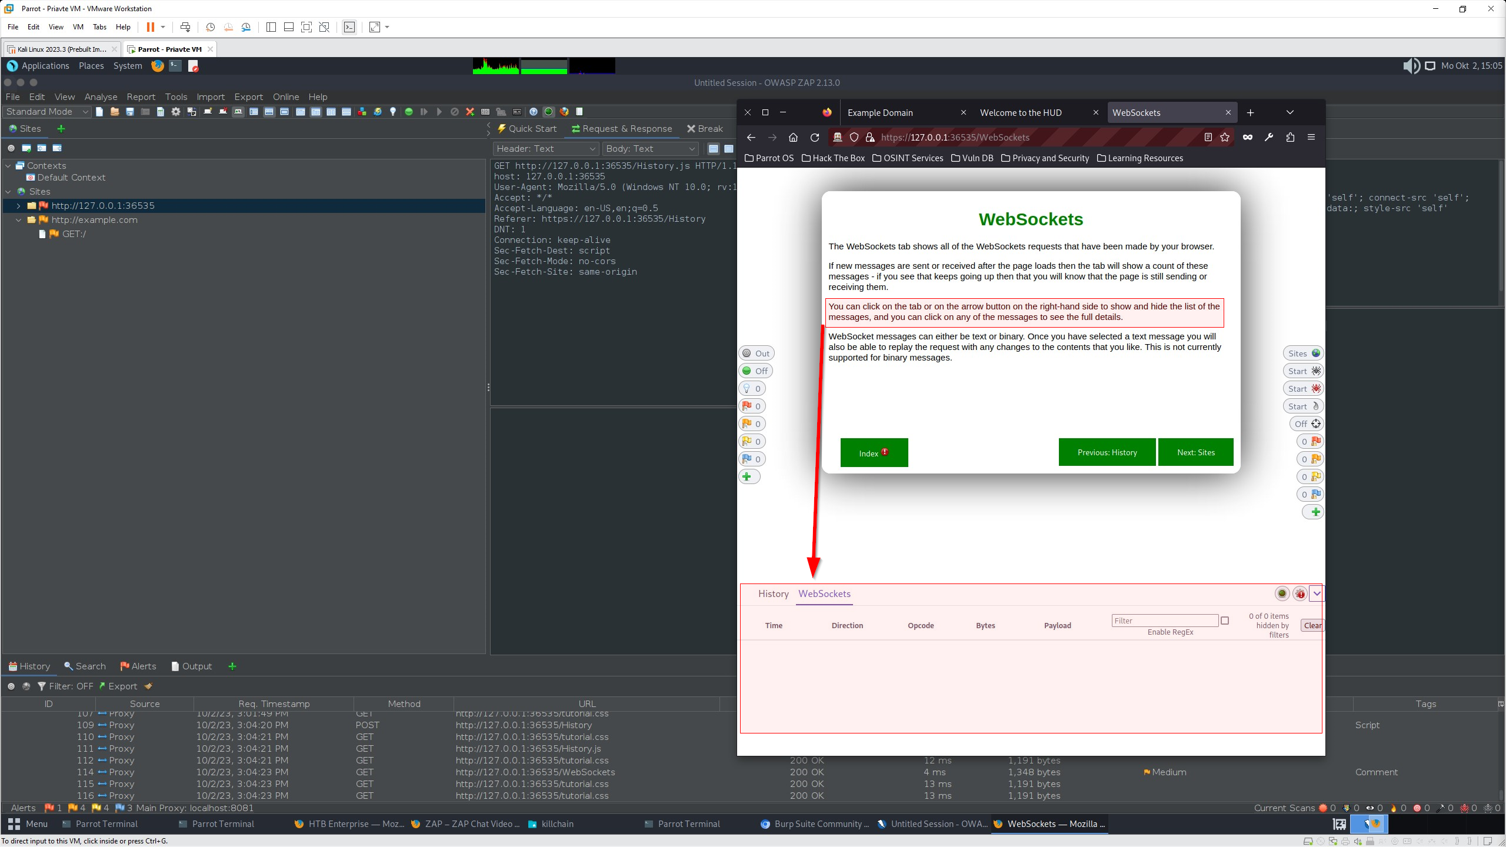Image resolution: width=1506 pixels, height=847 pixels.
Task: Navigate to the Firefox home page
Action: (793, 137)
